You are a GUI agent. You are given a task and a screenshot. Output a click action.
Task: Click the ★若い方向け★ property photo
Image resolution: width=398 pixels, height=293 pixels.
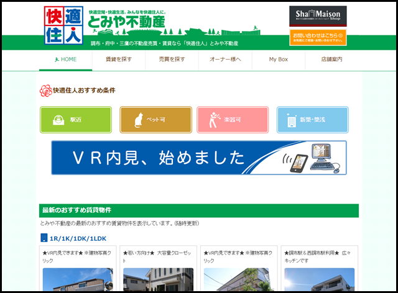click(x=158, y=279)
